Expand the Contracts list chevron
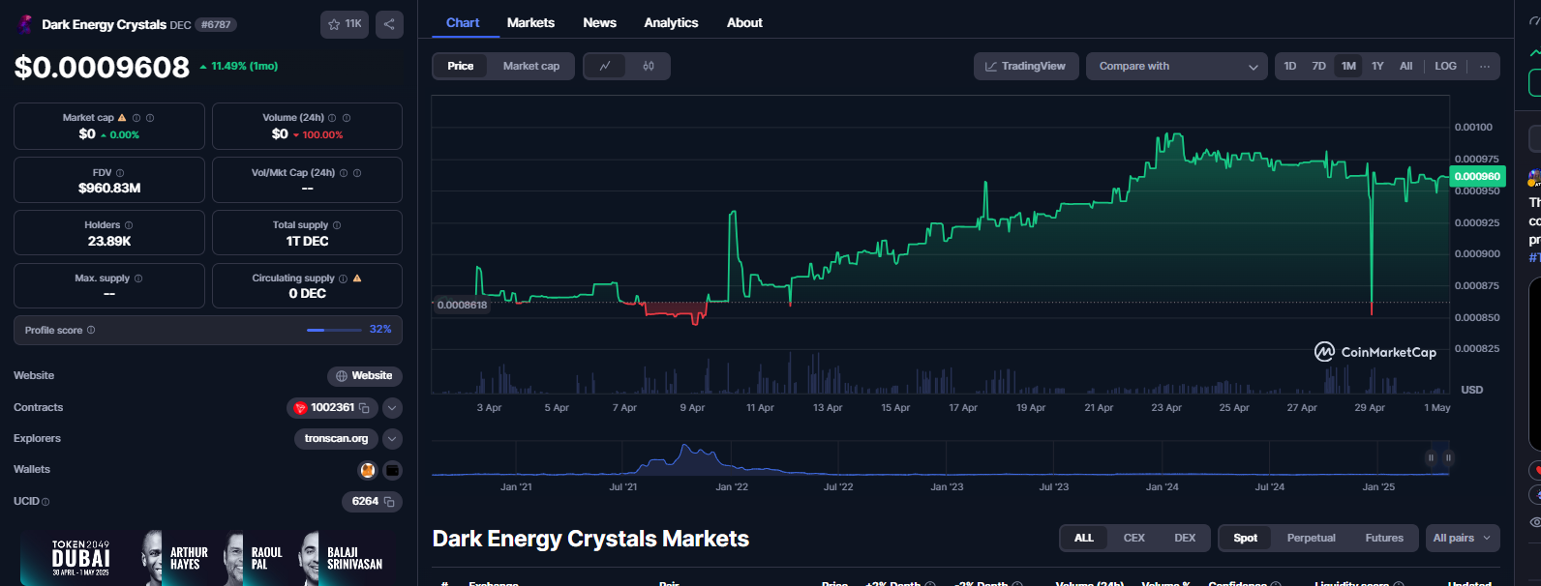This screenshot has width=1541, height=586. pyautogui.click(x=392, y=408)
